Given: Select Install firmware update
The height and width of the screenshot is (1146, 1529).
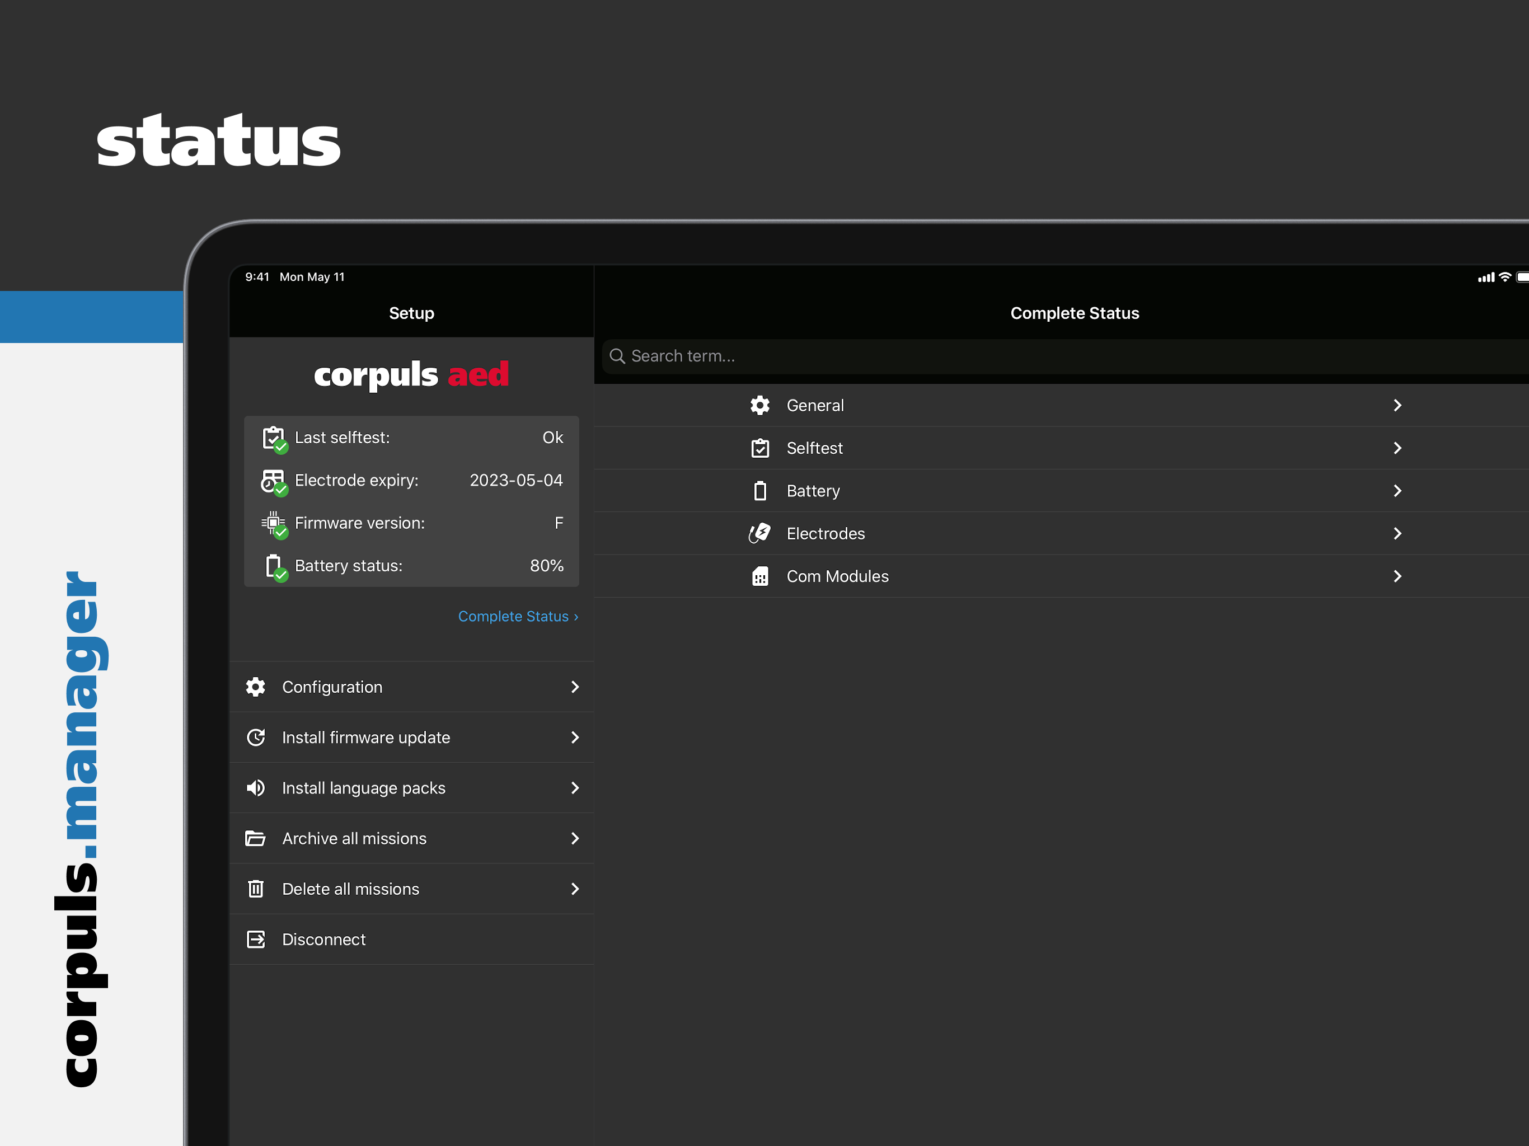Looking at the screenshot, I should point(412,738).
